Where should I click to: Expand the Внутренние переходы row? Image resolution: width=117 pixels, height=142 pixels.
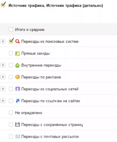coord(3,65)
